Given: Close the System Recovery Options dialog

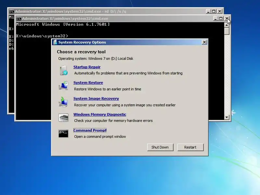Looking at the screenshot, I should [204, 42].
